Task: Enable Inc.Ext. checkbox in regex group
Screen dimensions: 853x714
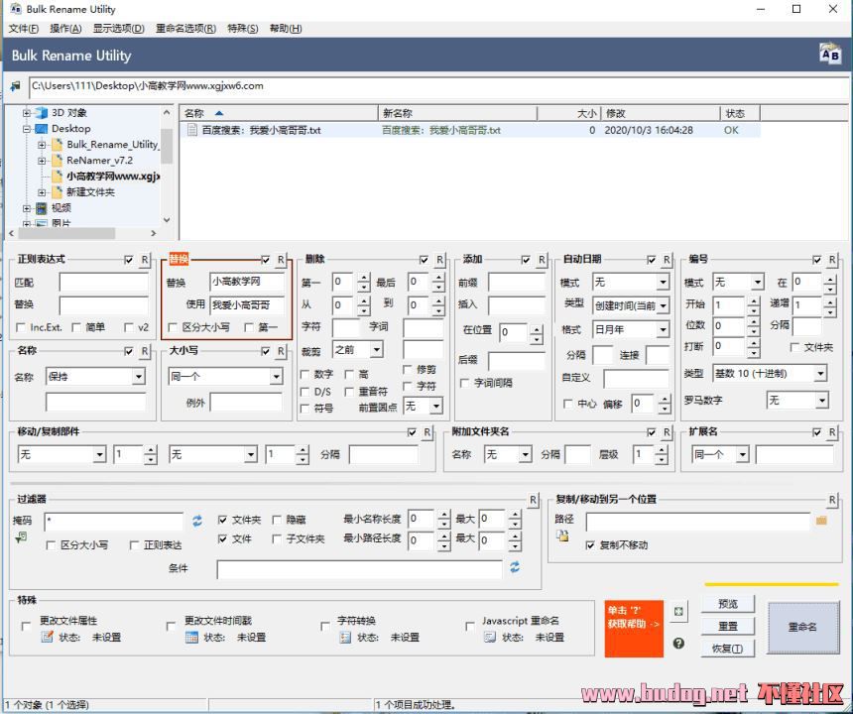Action: 21,327
